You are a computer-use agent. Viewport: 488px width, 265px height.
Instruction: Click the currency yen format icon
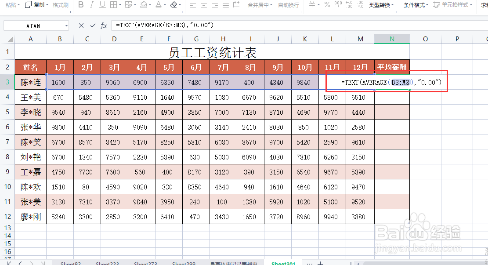point(312,4)
